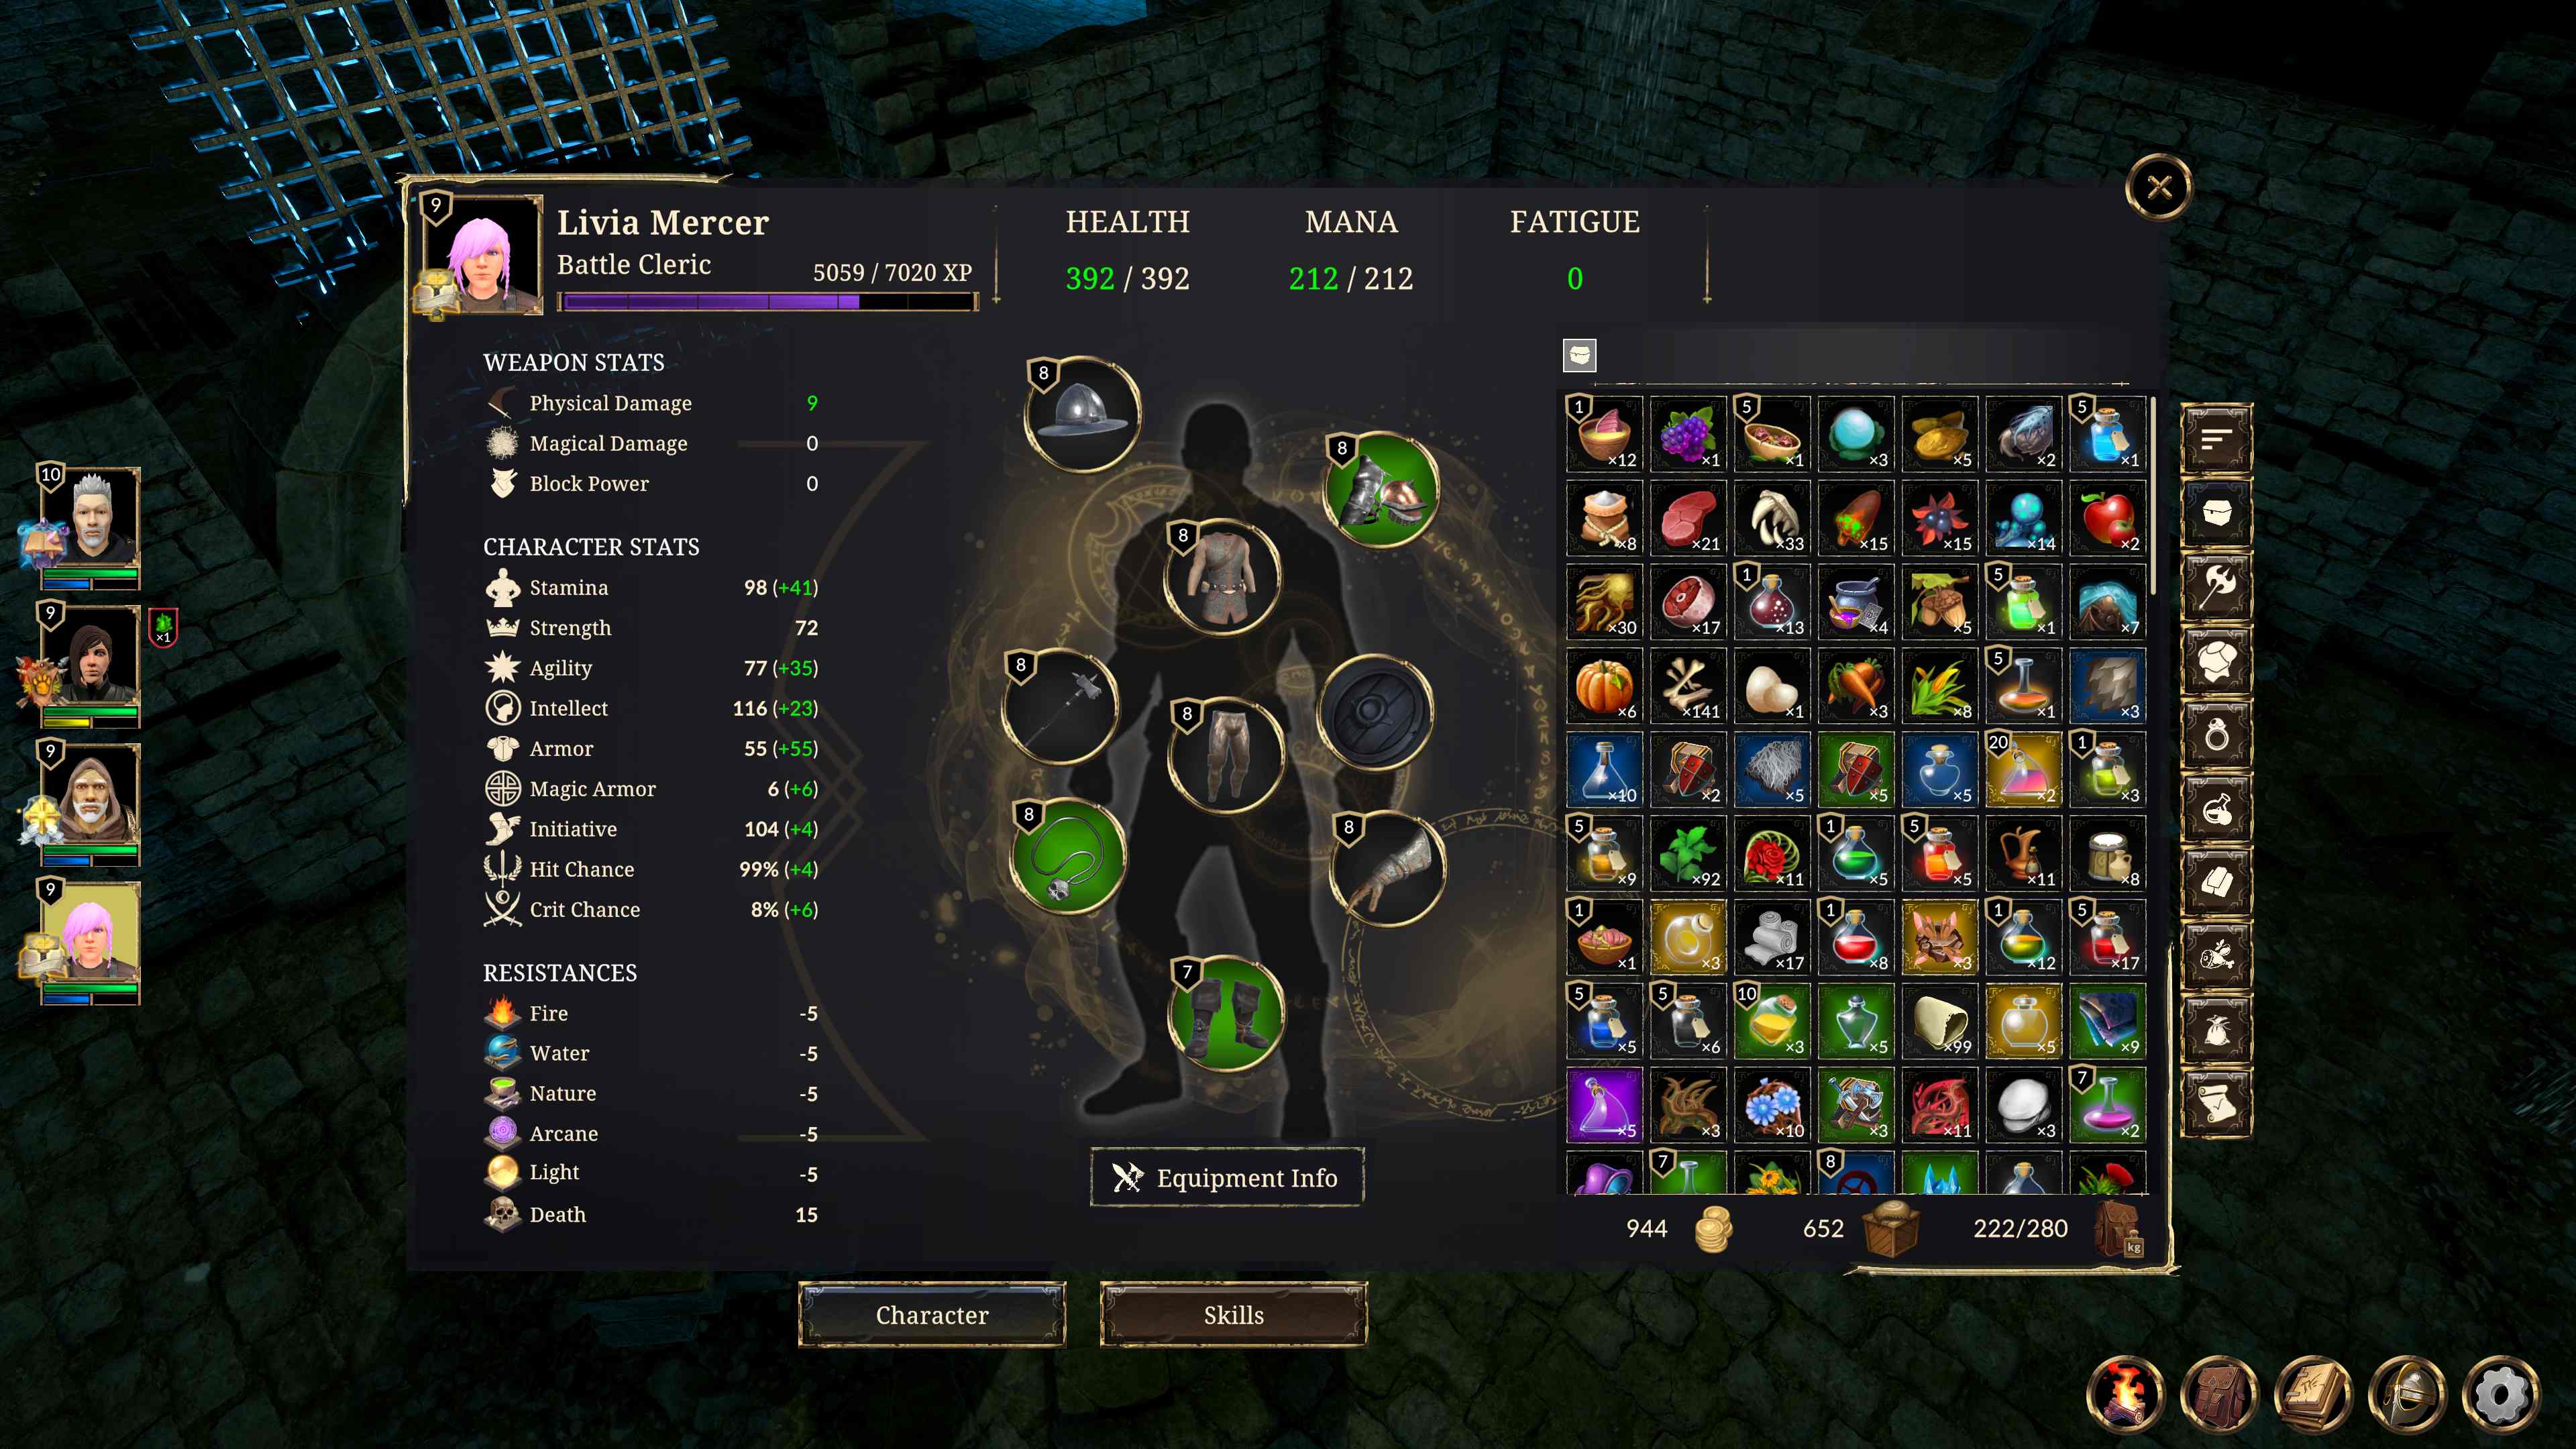
Task: Switch to the Character tab
Action: [x=932, y=1315]
